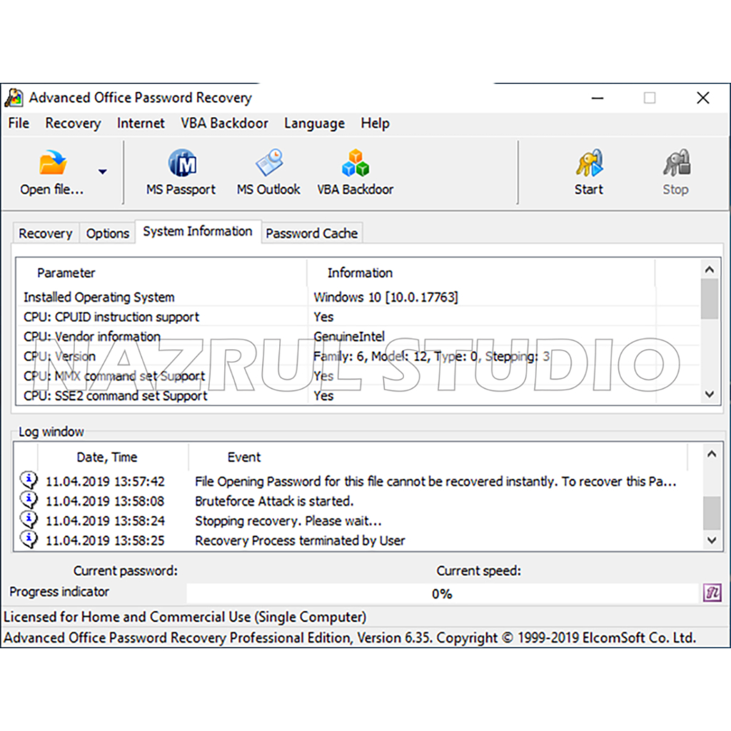Click the progress indicator bar
The height and width of the screenshot is (731, 731).
pos(442,593)
